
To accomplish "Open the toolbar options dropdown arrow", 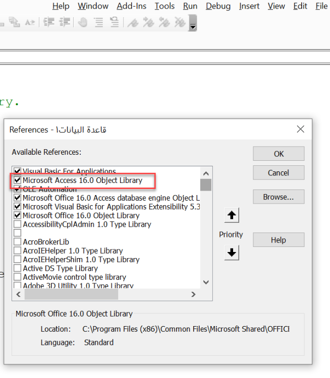I will tap(193, 23).
